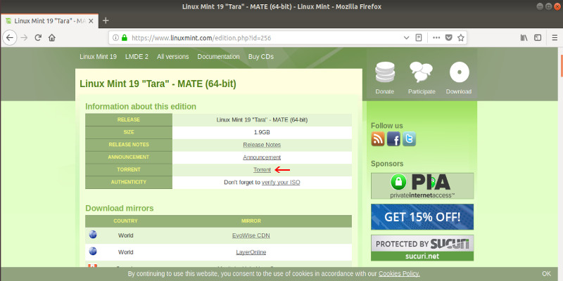Show site information icon in address bar

pyautogui.click(x=115, y=38)
